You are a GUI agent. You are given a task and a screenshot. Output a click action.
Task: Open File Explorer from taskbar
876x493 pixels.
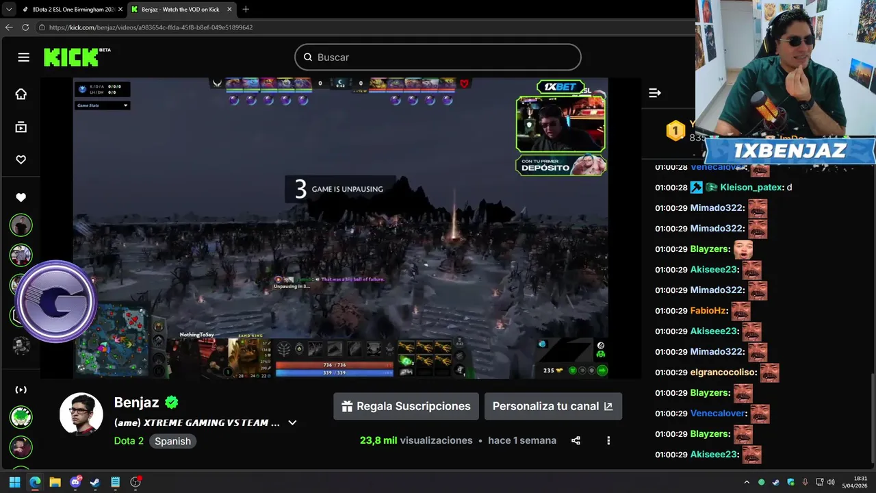[x=55, y=482]
